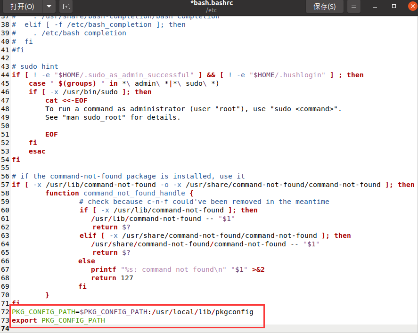Image resolution: width=418 pixels, height=333 pixels.
Task: Click the printf command on line 67
Action: click(178, 269)
